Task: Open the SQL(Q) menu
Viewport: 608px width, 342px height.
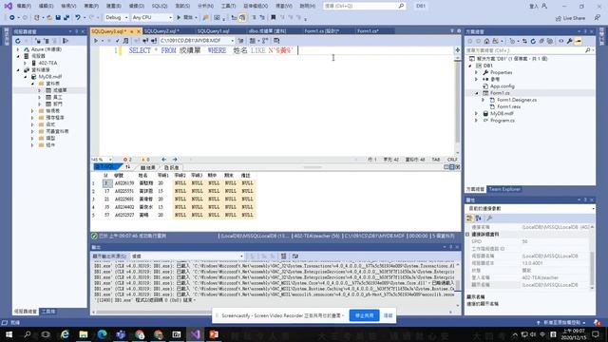Action: click(x=160, y=6)
